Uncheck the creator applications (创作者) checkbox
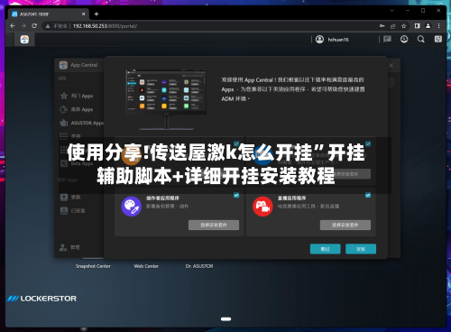451x332 pixels. [236, 195]
